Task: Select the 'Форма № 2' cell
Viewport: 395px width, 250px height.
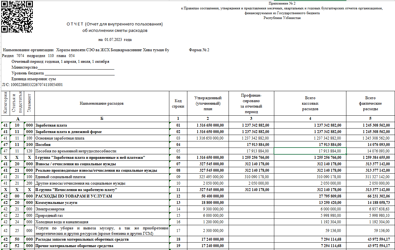Action: pos(199,50)
